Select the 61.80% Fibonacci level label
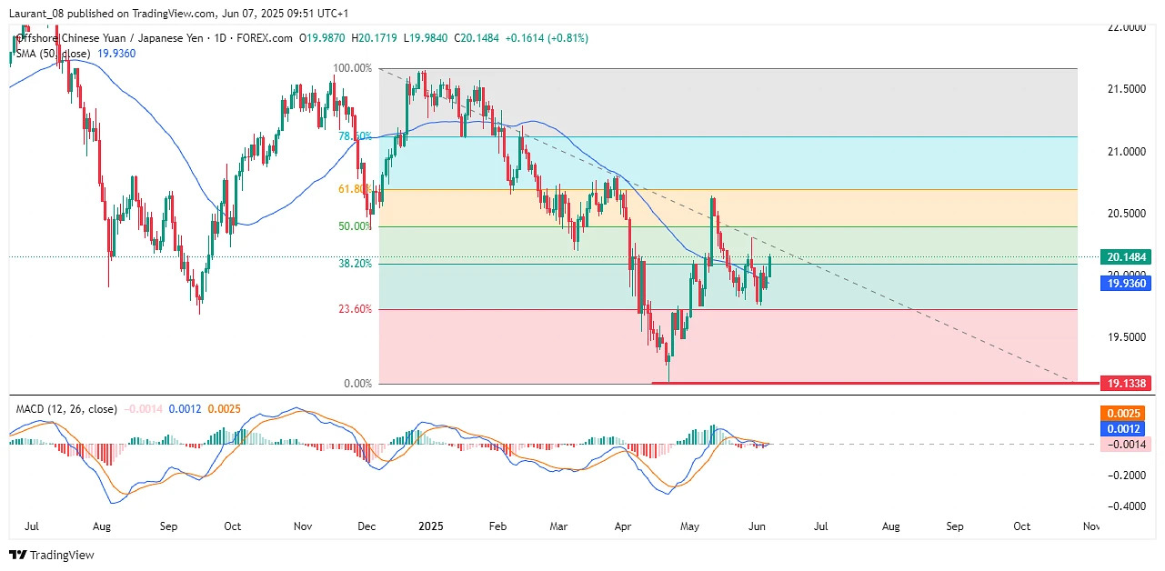This screenshot has height=571, width=1165. 353,189
